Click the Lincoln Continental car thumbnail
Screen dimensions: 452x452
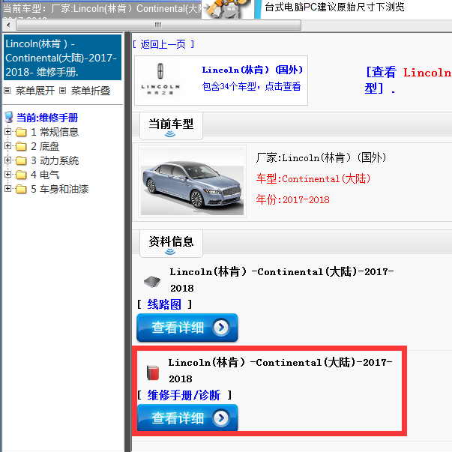click(193, 181)
